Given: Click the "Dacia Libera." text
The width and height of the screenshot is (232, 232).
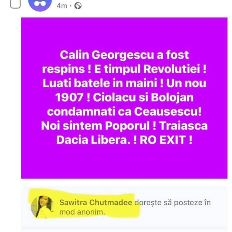Looking at the screenshot, I should pos(93,140).
